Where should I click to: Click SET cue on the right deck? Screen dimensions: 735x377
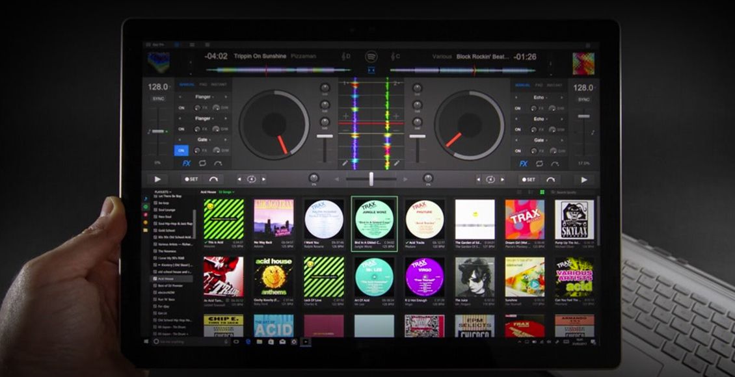coord(528,179)
